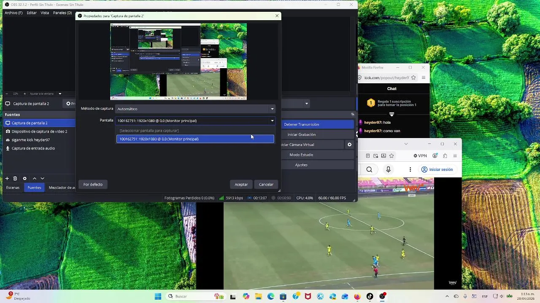Open TikTok from the taskbar
540x303 pixels.
(370, 296)
